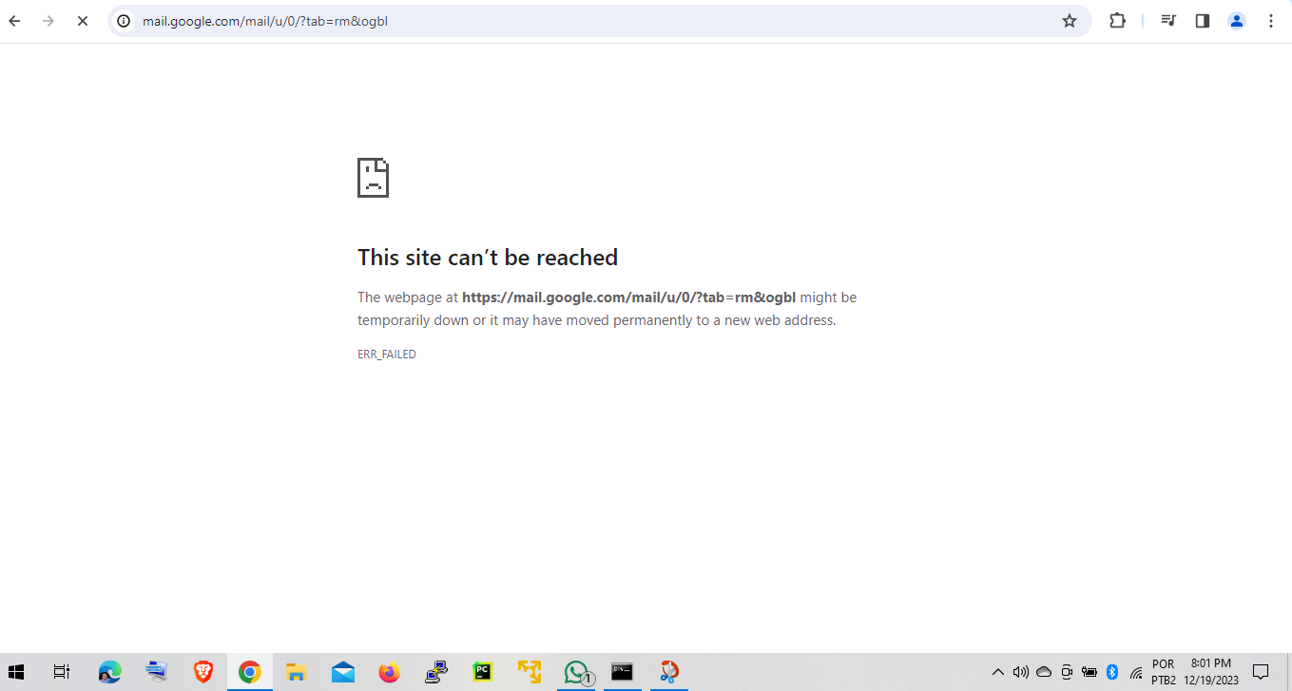This screenshot has width=1292, height=691.
Task: Launch Firefox from the taskbar
Action: 390,672
